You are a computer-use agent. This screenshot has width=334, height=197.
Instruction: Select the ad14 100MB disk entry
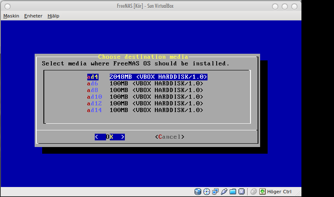pyautogui.click(x=145, y=110)
